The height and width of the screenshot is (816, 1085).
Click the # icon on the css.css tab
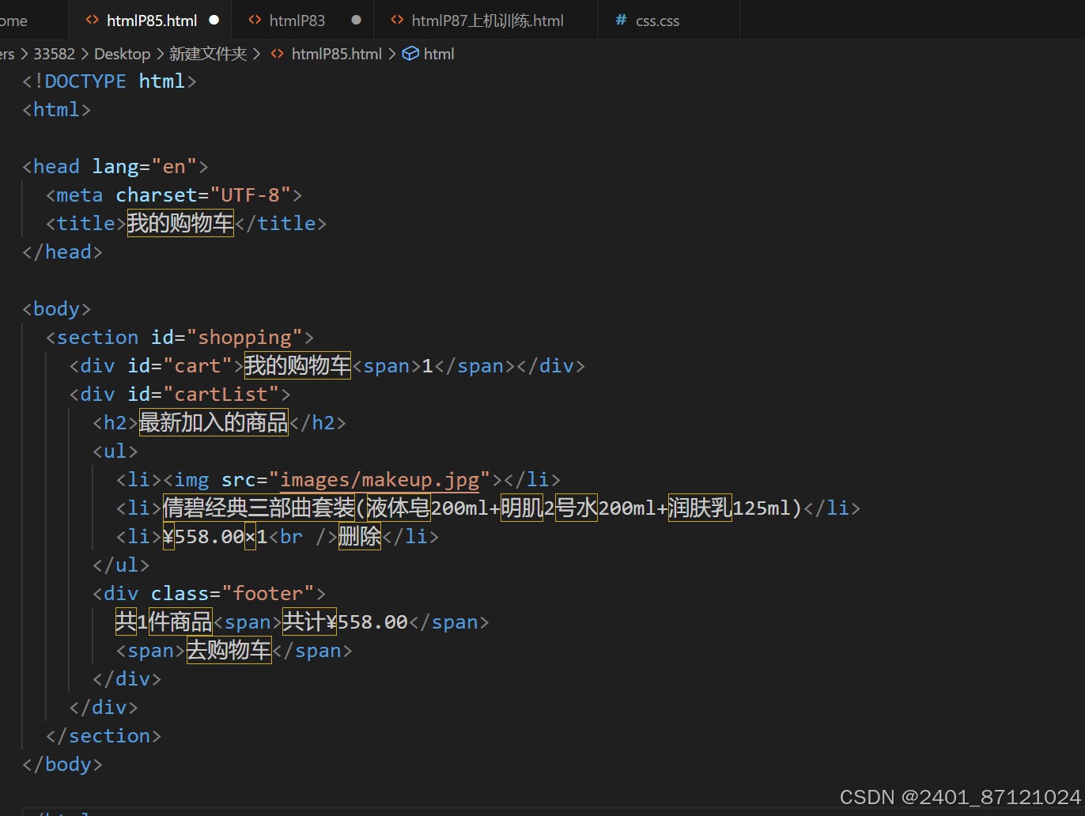(620, 20)
